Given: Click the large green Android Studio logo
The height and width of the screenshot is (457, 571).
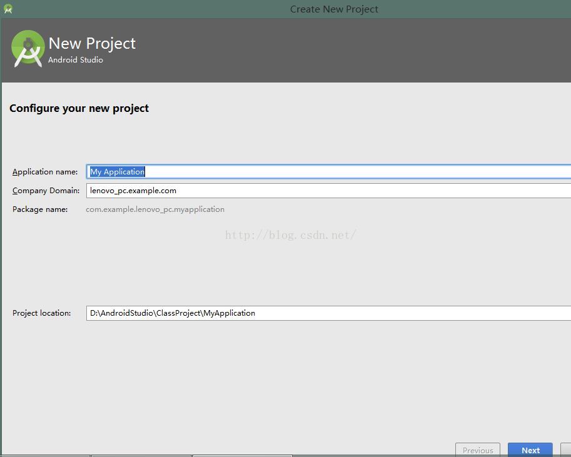Looking at the screenshot, I should tap(28, 49).
